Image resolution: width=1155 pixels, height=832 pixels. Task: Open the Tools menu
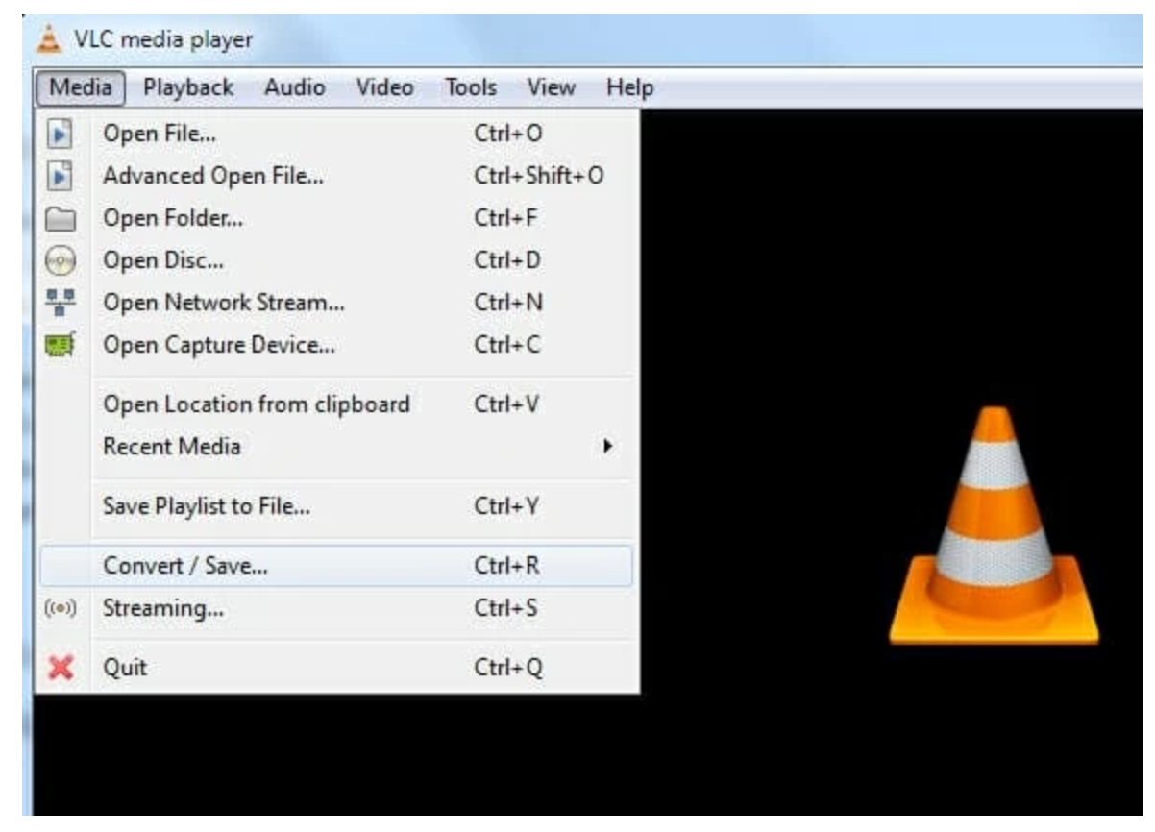[471, 87]
